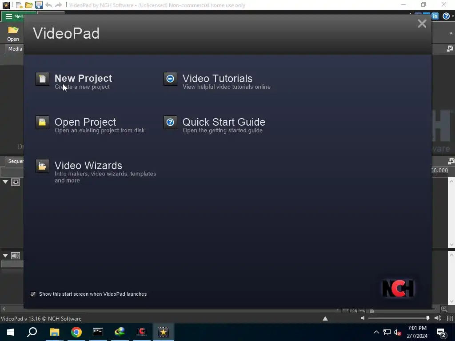The height and width of the screenshot is (341, 455).
Task: Close the VideoPad start screen dialog
Action: pyautogui.click(x=422, y=24)
